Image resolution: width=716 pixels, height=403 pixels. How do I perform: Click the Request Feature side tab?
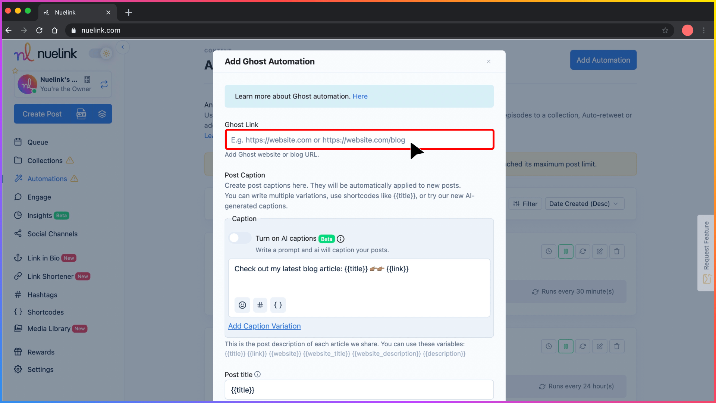(x=706, y=253)
